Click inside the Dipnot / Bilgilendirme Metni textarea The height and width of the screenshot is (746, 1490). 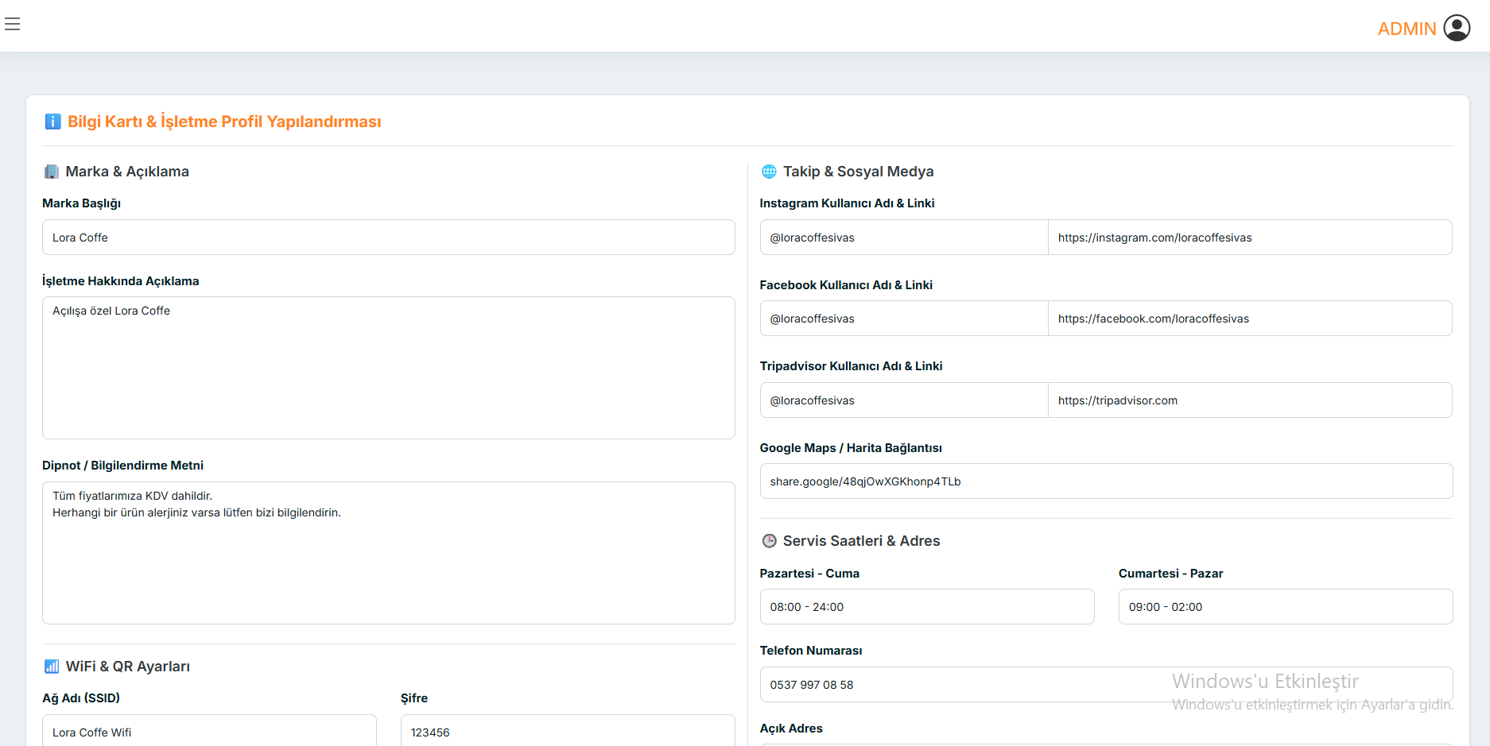pos(389,553)
